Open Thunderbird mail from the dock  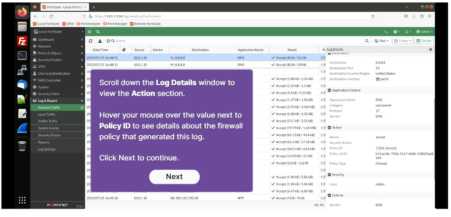point(22,85)
